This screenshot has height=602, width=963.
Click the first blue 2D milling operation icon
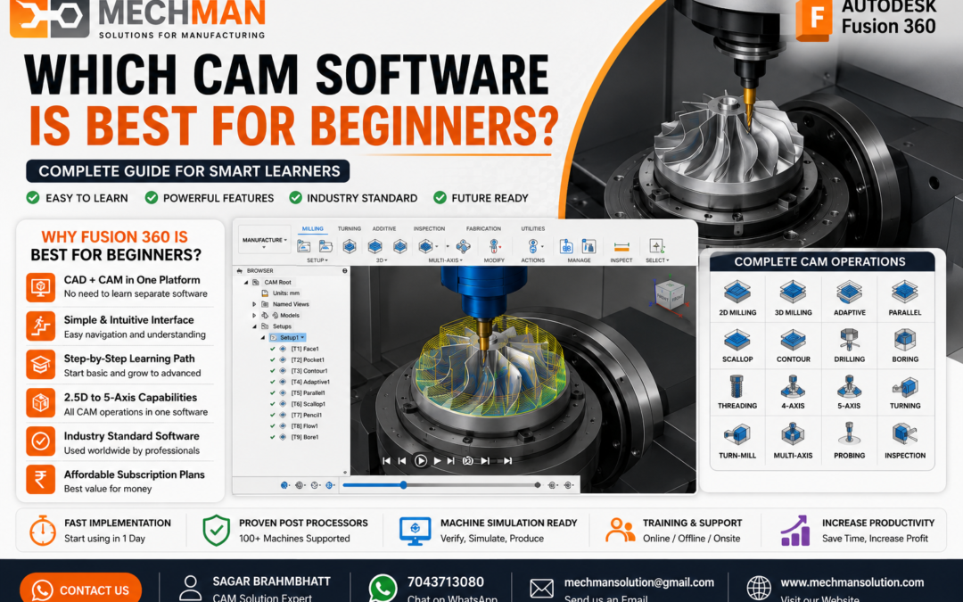click(350, 246)
